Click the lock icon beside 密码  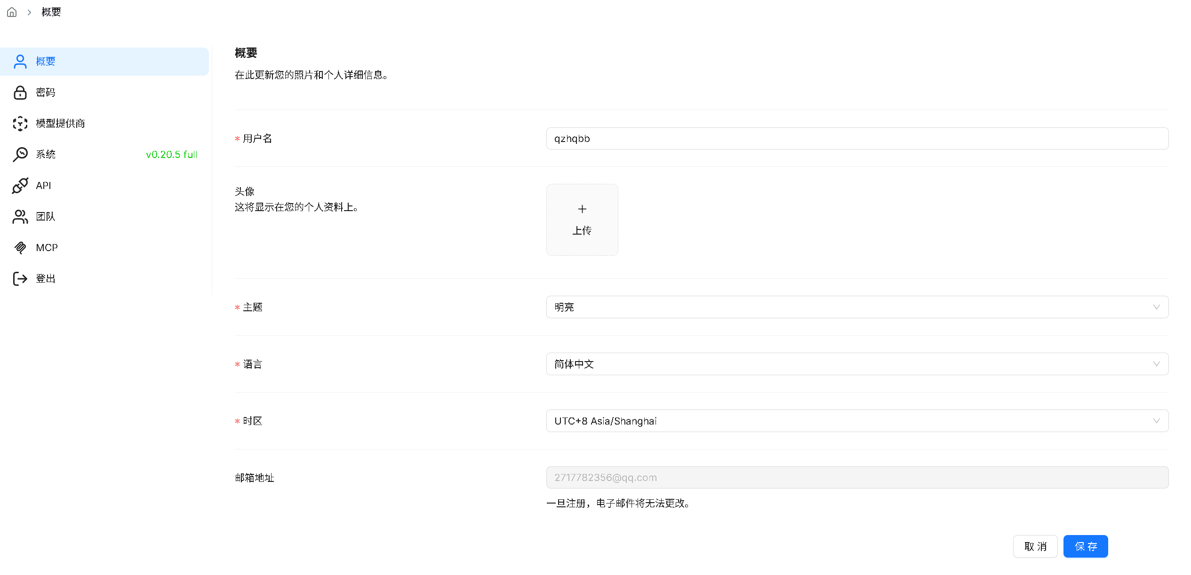point(20,93)
